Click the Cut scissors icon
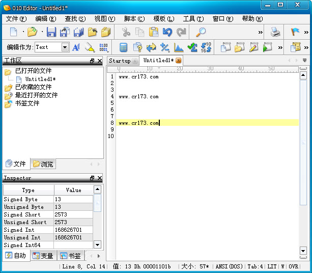Viewport: 312px width, 273px height. 126,32
